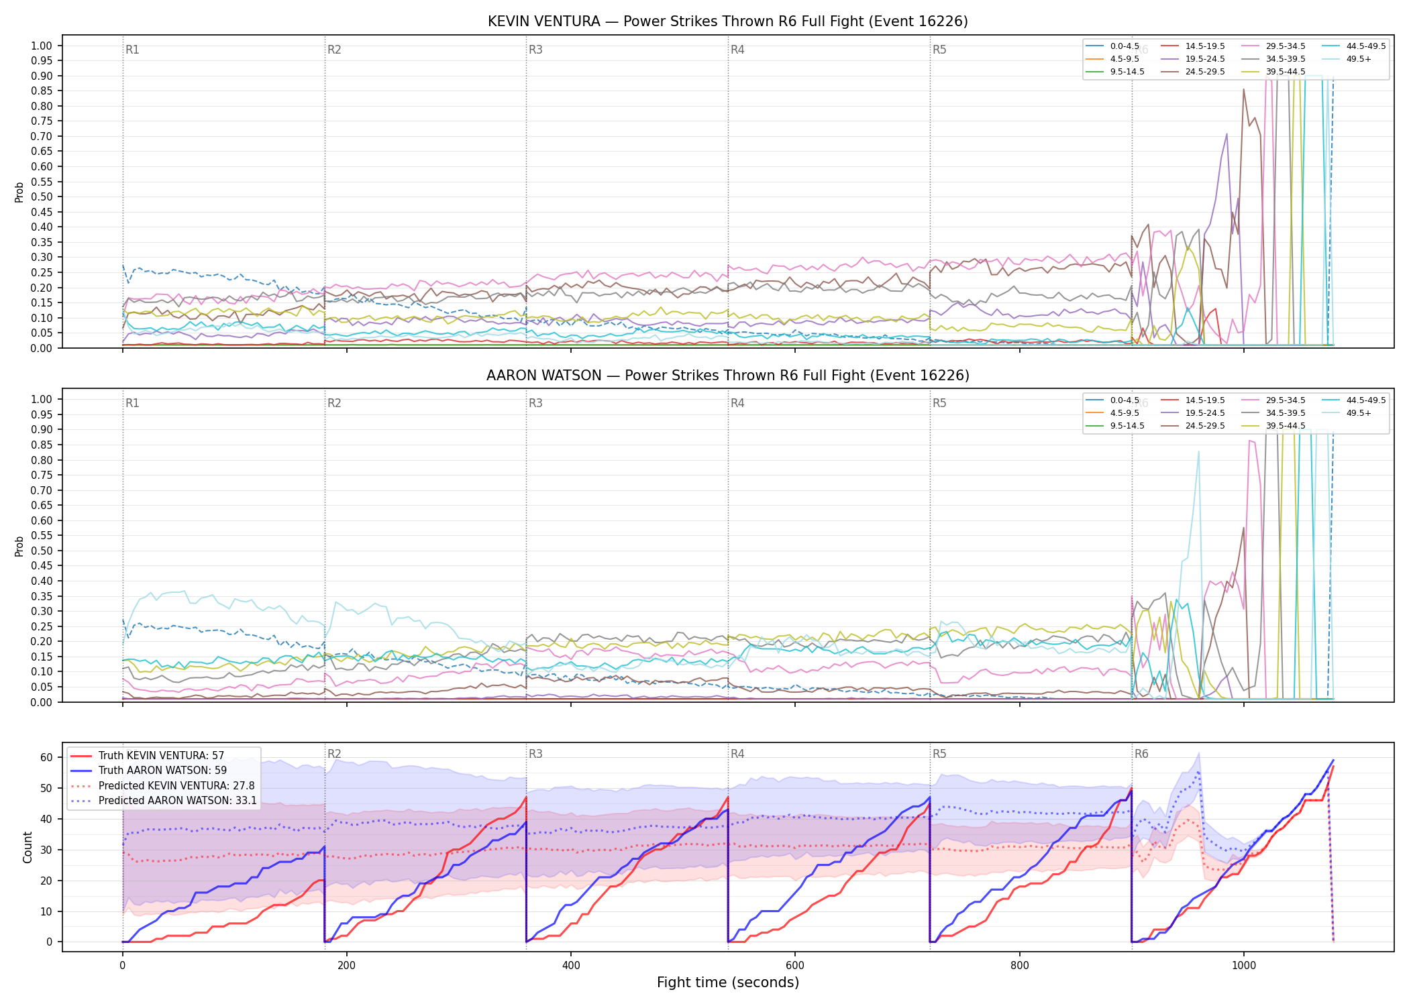Click the 0.0-4.5 legend entry in Kevin Ventura chart
Image resolution: width=1409 pixels, height=1006 pixels.
pyautogui.click(x=1113, y=46)
